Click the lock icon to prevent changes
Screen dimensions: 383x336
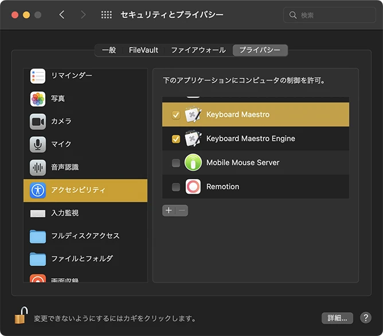pyautogui.click(x=21, y=315)
